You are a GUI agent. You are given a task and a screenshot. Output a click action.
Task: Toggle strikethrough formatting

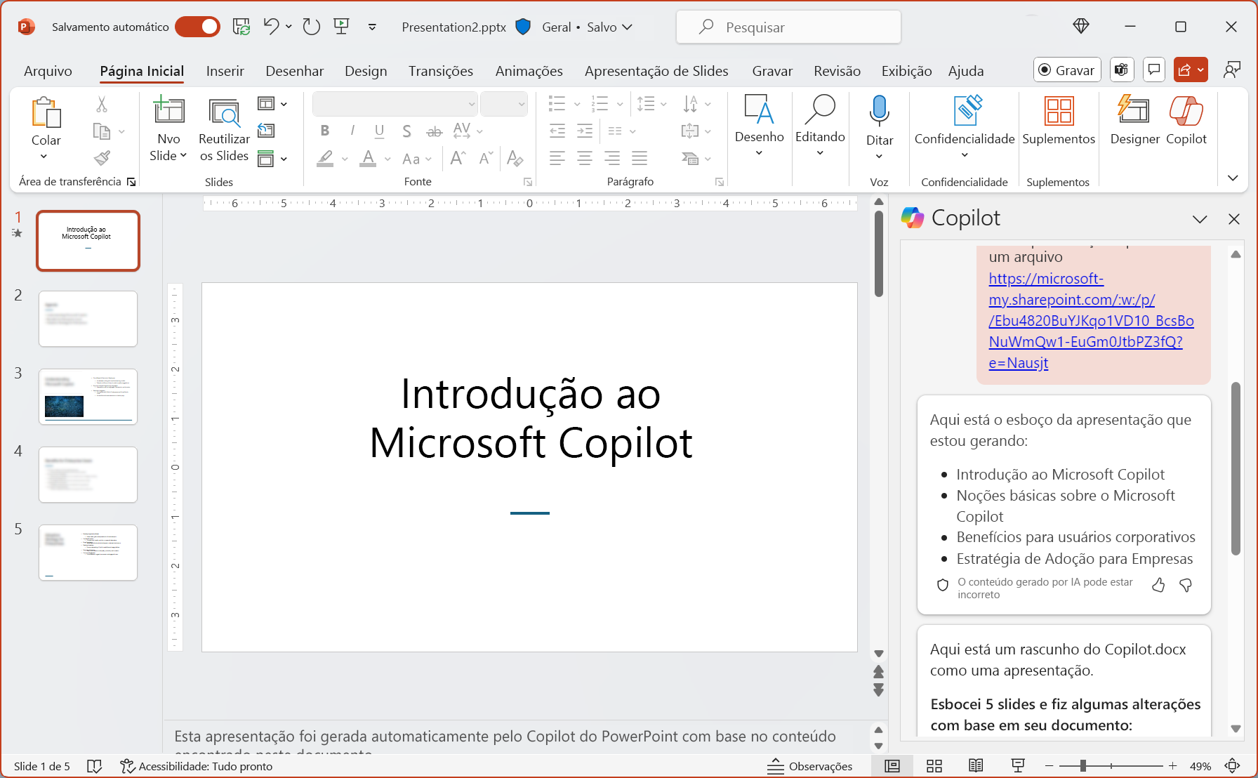pyautogui.click(x=435, y=131)
